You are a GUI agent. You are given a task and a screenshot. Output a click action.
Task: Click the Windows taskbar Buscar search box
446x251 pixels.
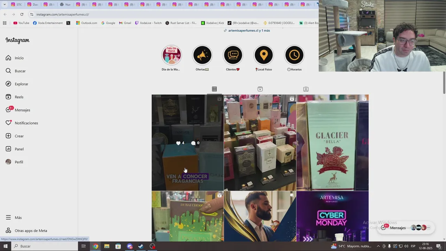pos(45,246)
